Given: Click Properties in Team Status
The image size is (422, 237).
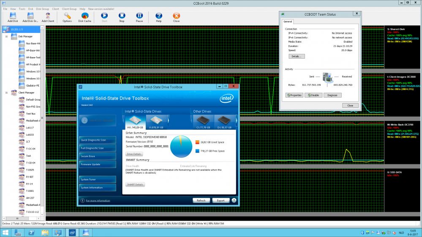Looking at the screenshot, I should coord(294,95).
